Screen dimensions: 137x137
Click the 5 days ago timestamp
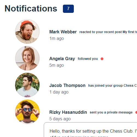(x=60, y=119)
